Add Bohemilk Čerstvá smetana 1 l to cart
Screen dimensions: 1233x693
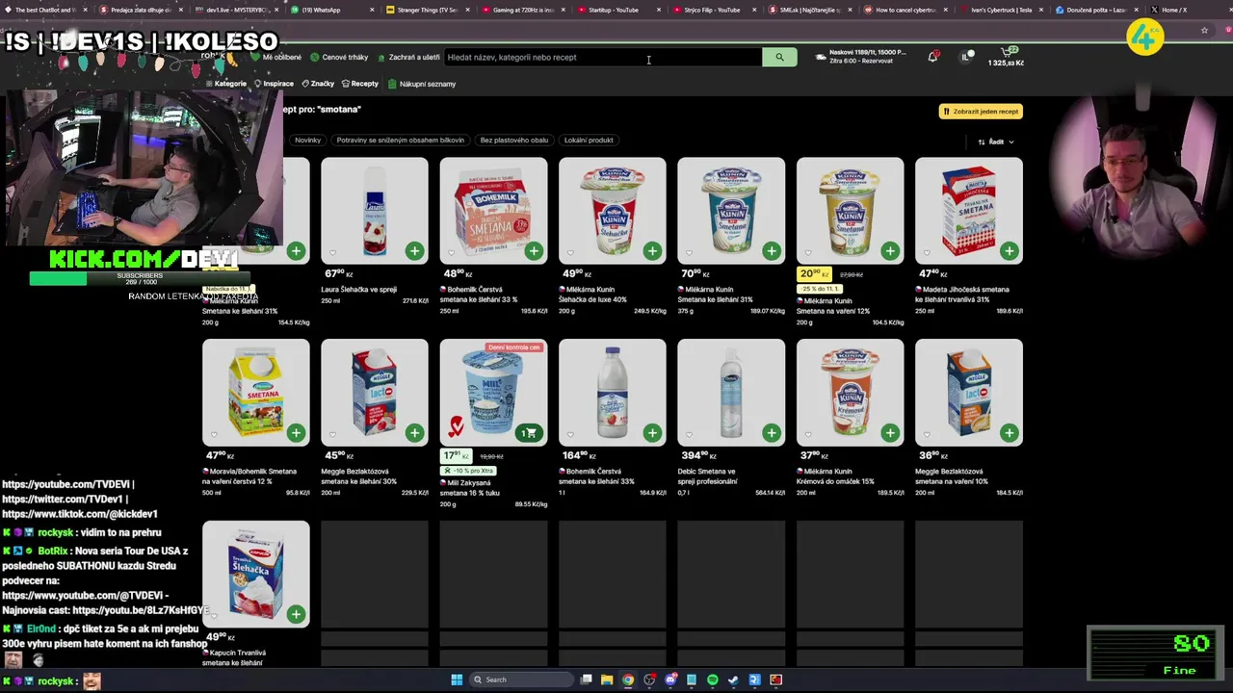652,433
